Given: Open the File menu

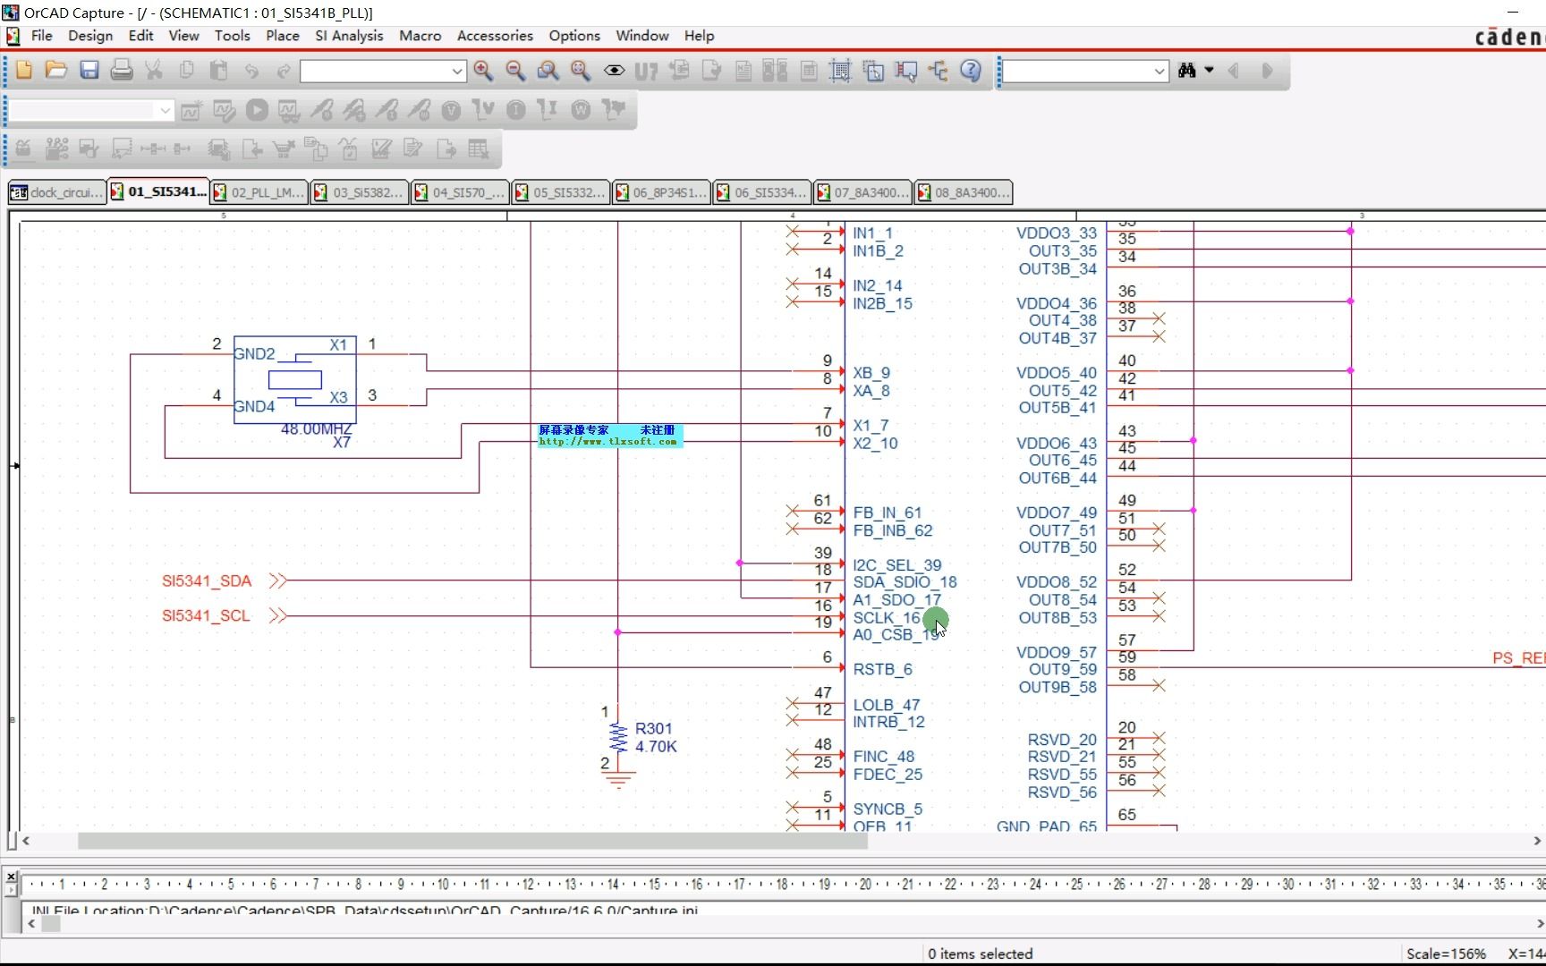Looking at the screenshot, I should coord(41,36).
